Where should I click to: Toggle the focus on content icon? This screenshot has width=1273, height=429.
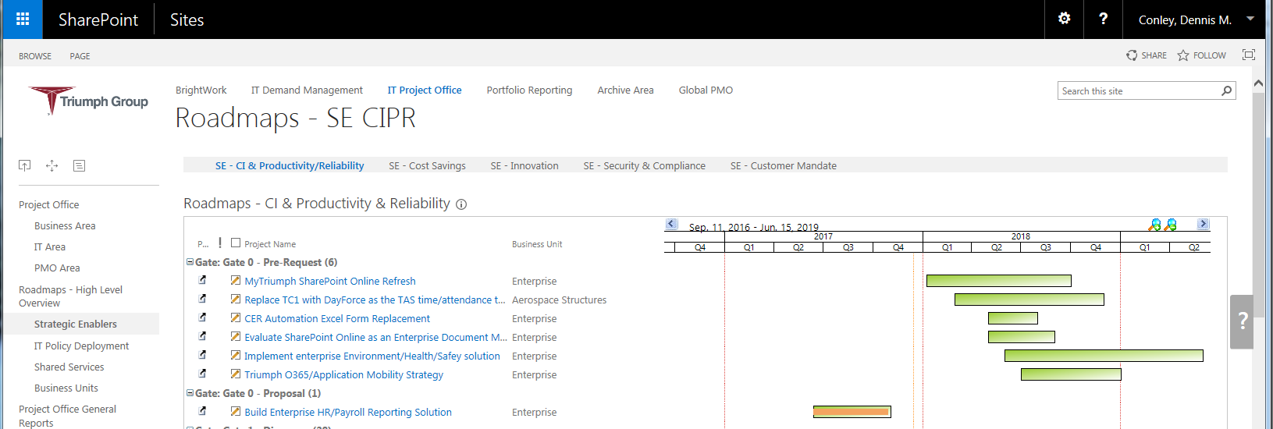(x=1249, y=55)
